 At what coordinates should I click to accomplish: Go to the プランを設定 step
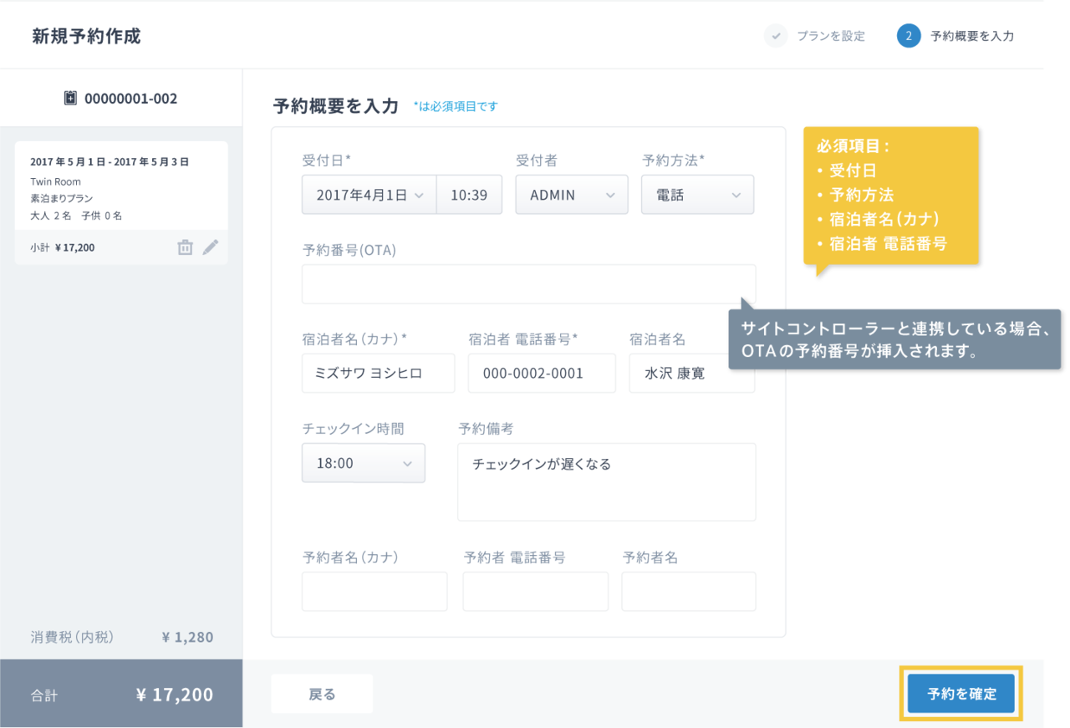click(830, 36)
